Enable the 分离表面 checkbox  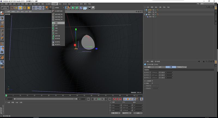click(152, 81)
